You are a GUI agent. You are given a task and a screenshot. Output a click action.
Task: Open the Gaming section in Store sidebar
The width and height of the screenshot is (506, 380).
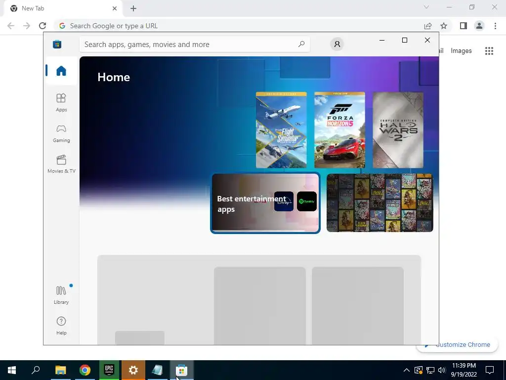coord(61,134)
